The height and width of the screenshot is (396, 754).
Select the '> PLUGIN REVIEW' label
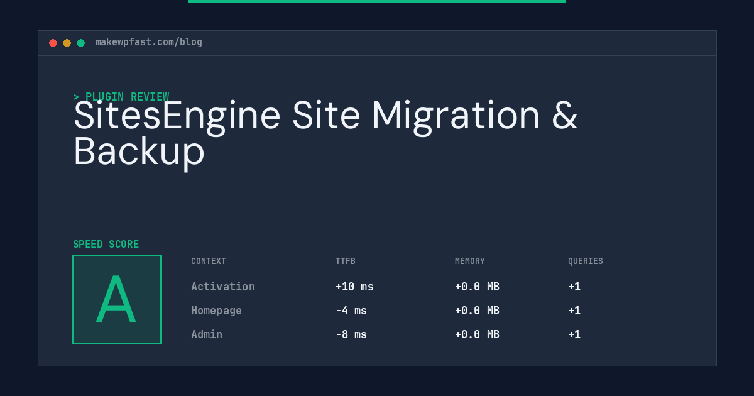(x=121, y=97)
